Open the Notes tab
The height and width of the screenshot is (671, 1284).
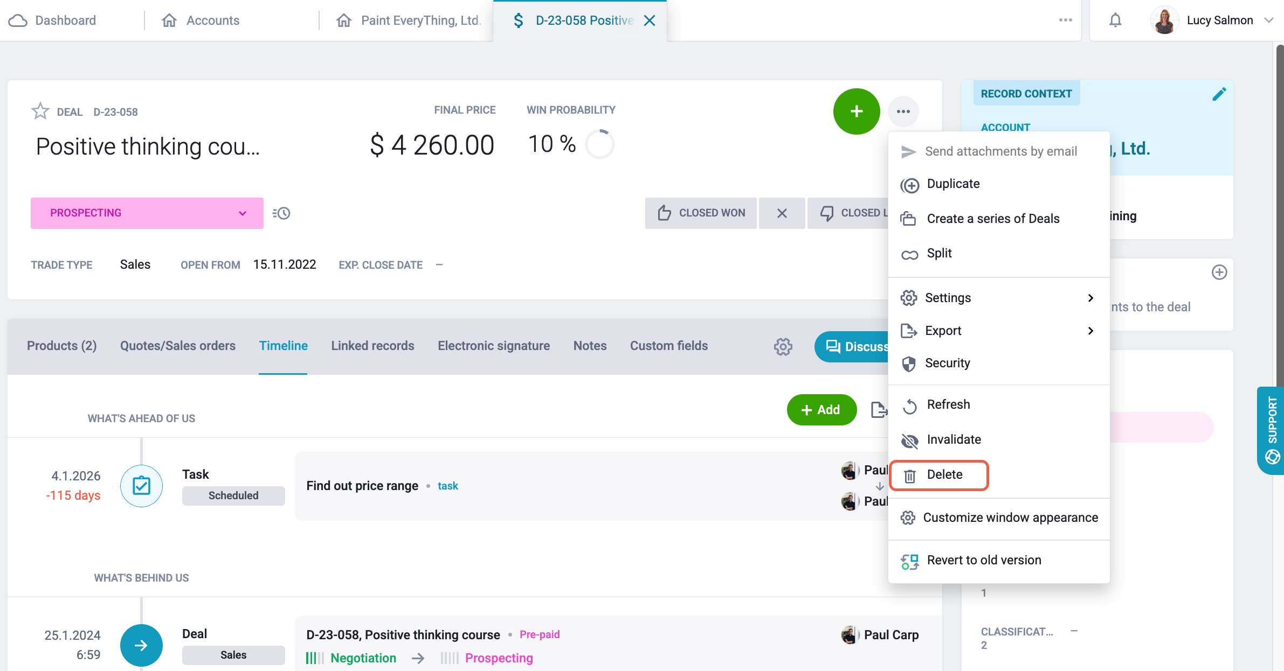tap(590, 346)
